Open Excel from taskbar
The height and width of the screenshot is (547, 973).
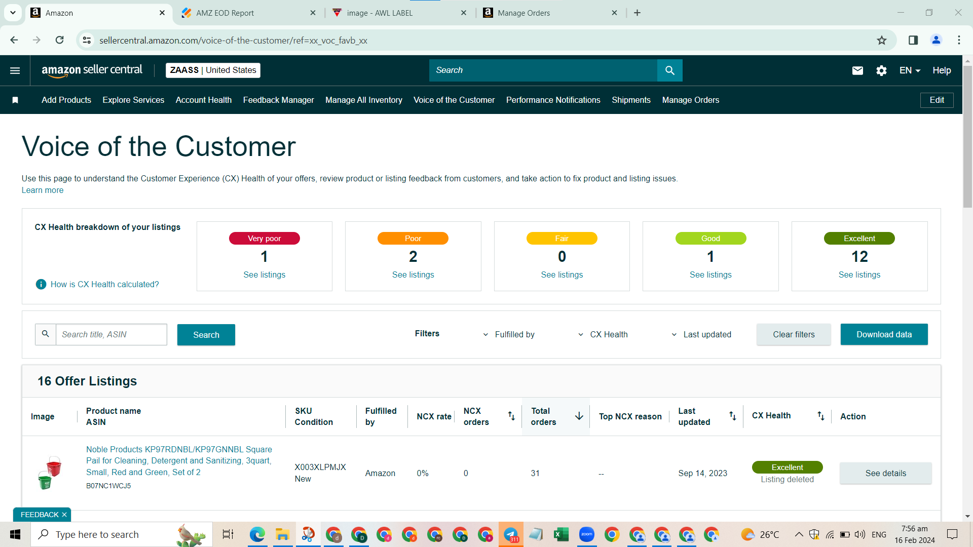point(561,534)
